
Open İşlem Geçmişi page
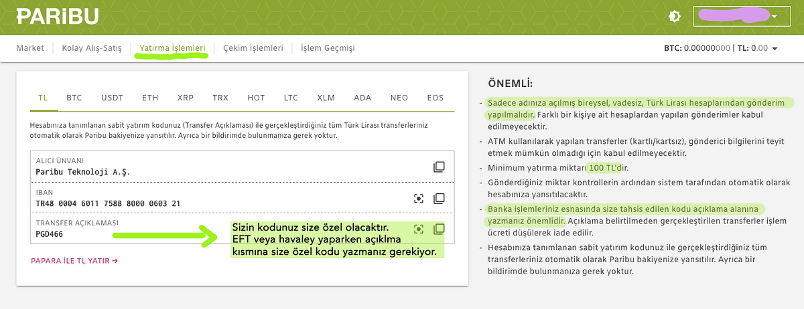point(328,48)
